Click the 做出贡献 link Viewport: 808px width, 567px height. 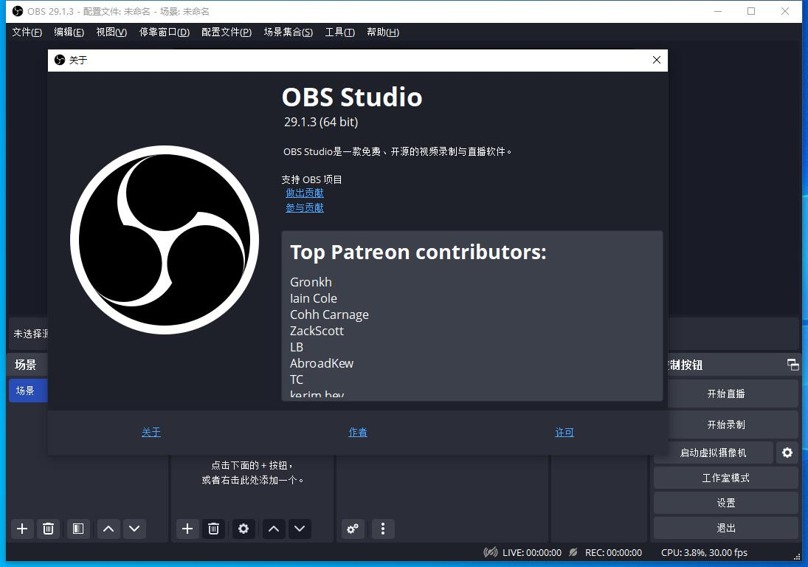click(x=305, y=193)
